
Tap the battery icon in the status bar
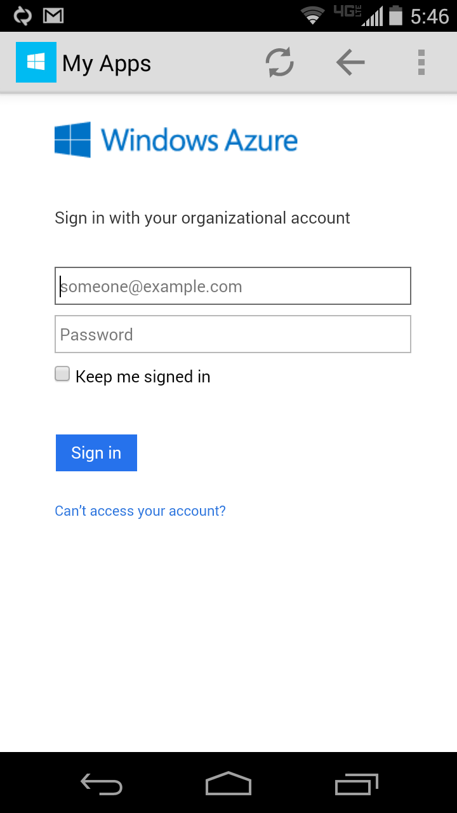coord(396,16)
